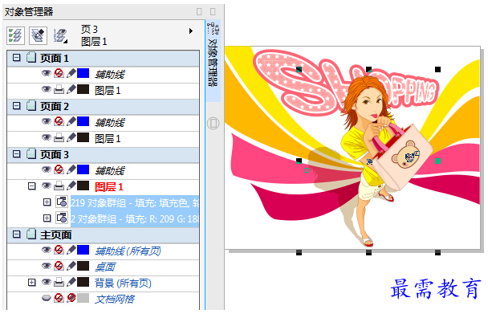488x314 pixels.
Task: Click group icon of 219 对象群组
Action: (x=62, y=202)
